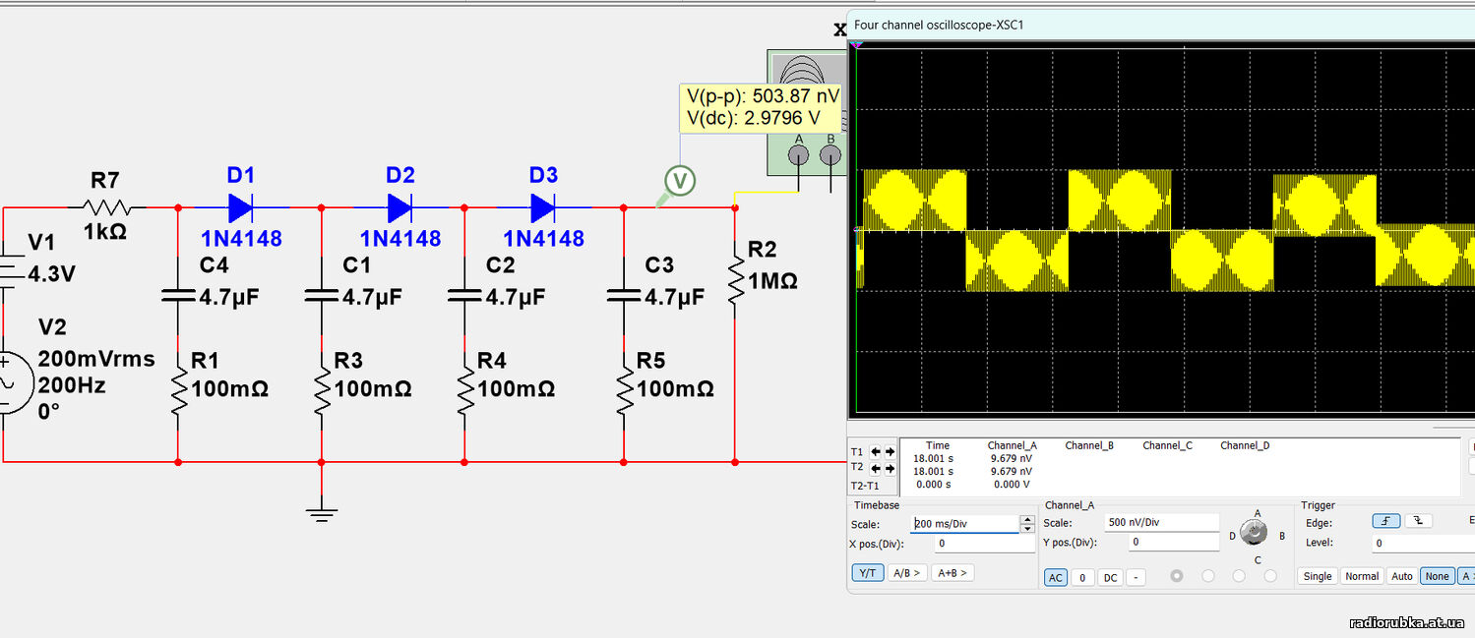Click the 1kΩ value under R7
The image size is (1475, 638).
coord(105,233)
